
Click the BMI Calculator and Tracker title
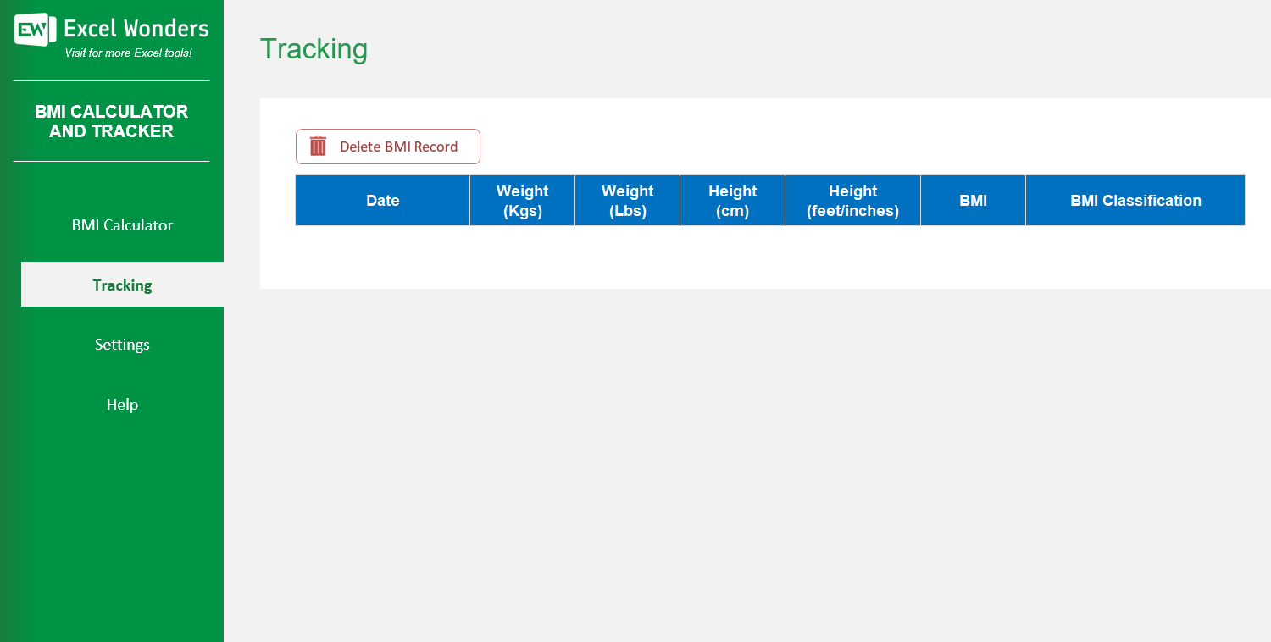[111, 121]
